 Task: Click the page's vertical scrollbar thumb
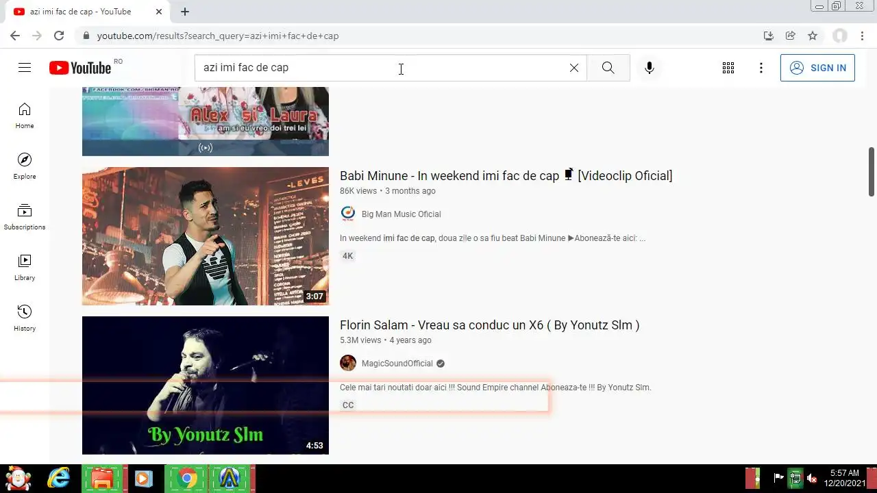(x=872, y=171)
